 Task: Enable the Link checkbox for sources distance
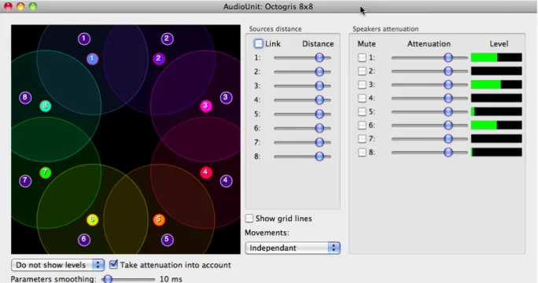(x=258, y=43)
